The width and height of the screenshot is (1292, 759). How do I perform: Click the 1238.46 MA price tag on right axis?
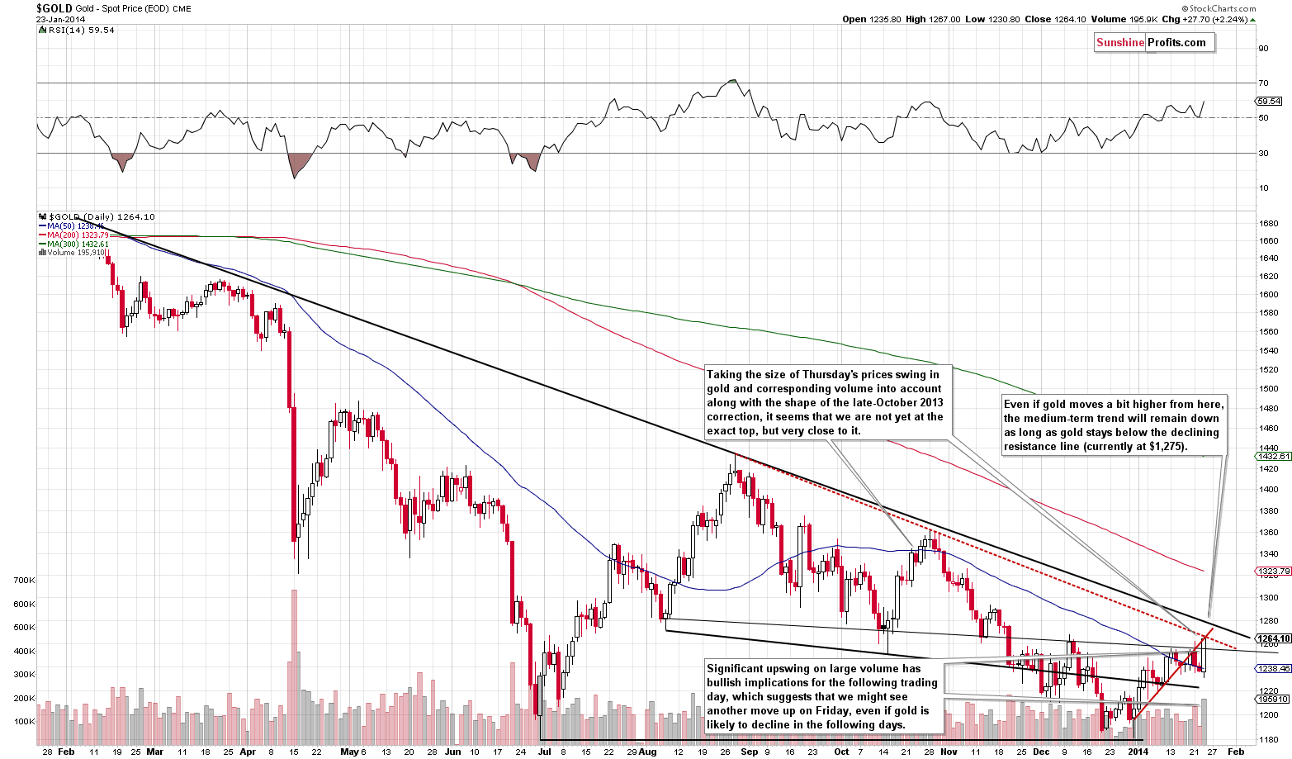click(x=1273, y=668)
